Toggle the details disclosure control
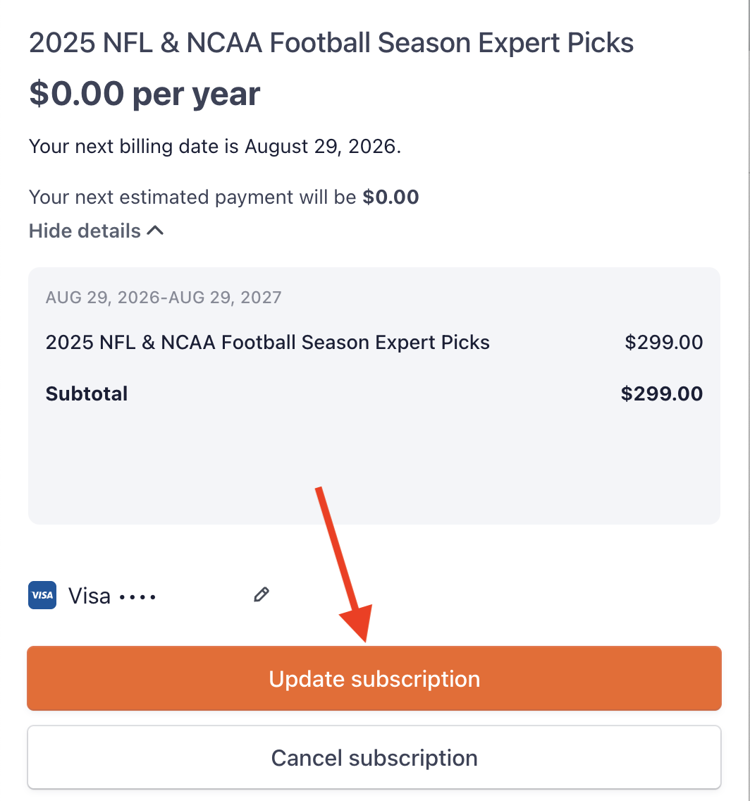 coord(96,231)
